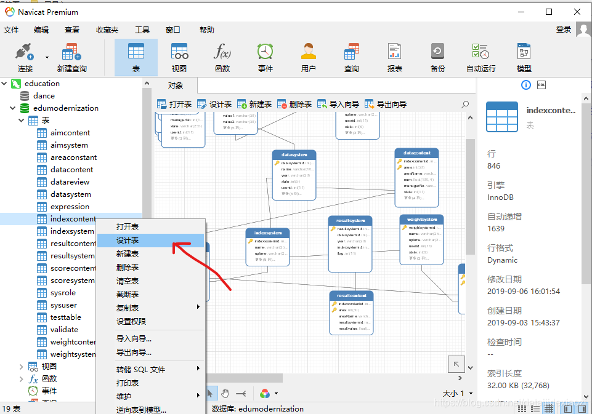This screenshot has width=592, height=414.
Task: Click the Export Wizard (导出向导) toolbar button
Action: (x=386, y=104)
